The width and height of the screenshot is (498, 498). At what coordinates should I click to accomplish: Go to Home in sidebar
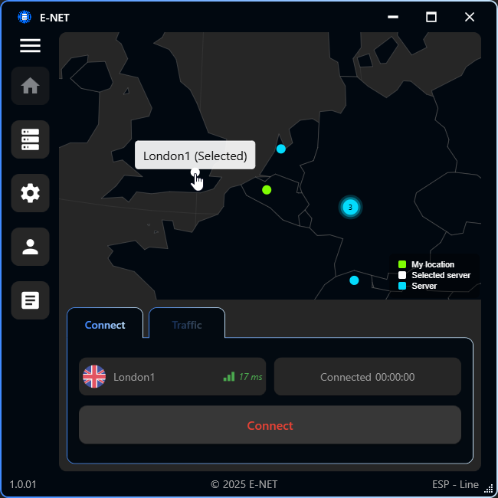point(30,86)
